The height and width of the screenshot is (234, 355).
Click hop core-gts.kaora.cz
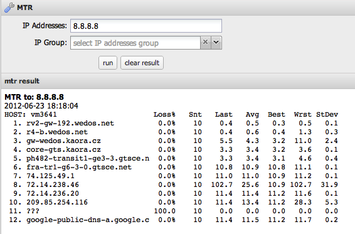(63, 150)
